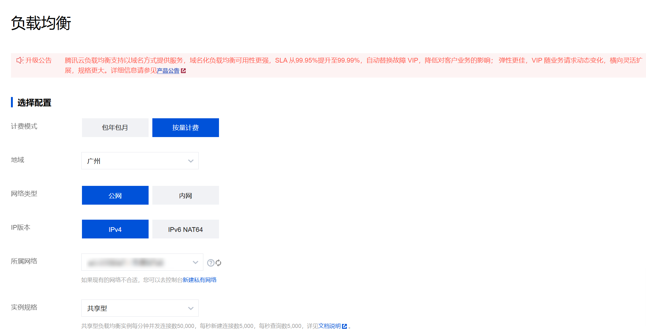Click the upgrade announcement speaker icon
646x332 pixels.
click(x=20, y=60)
